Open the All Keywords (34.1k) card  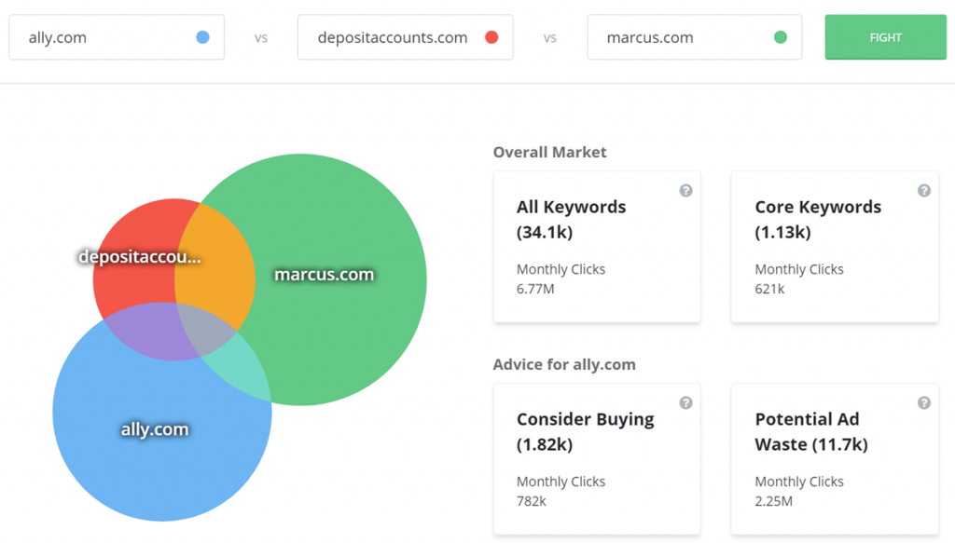click(x=597, y=248)
